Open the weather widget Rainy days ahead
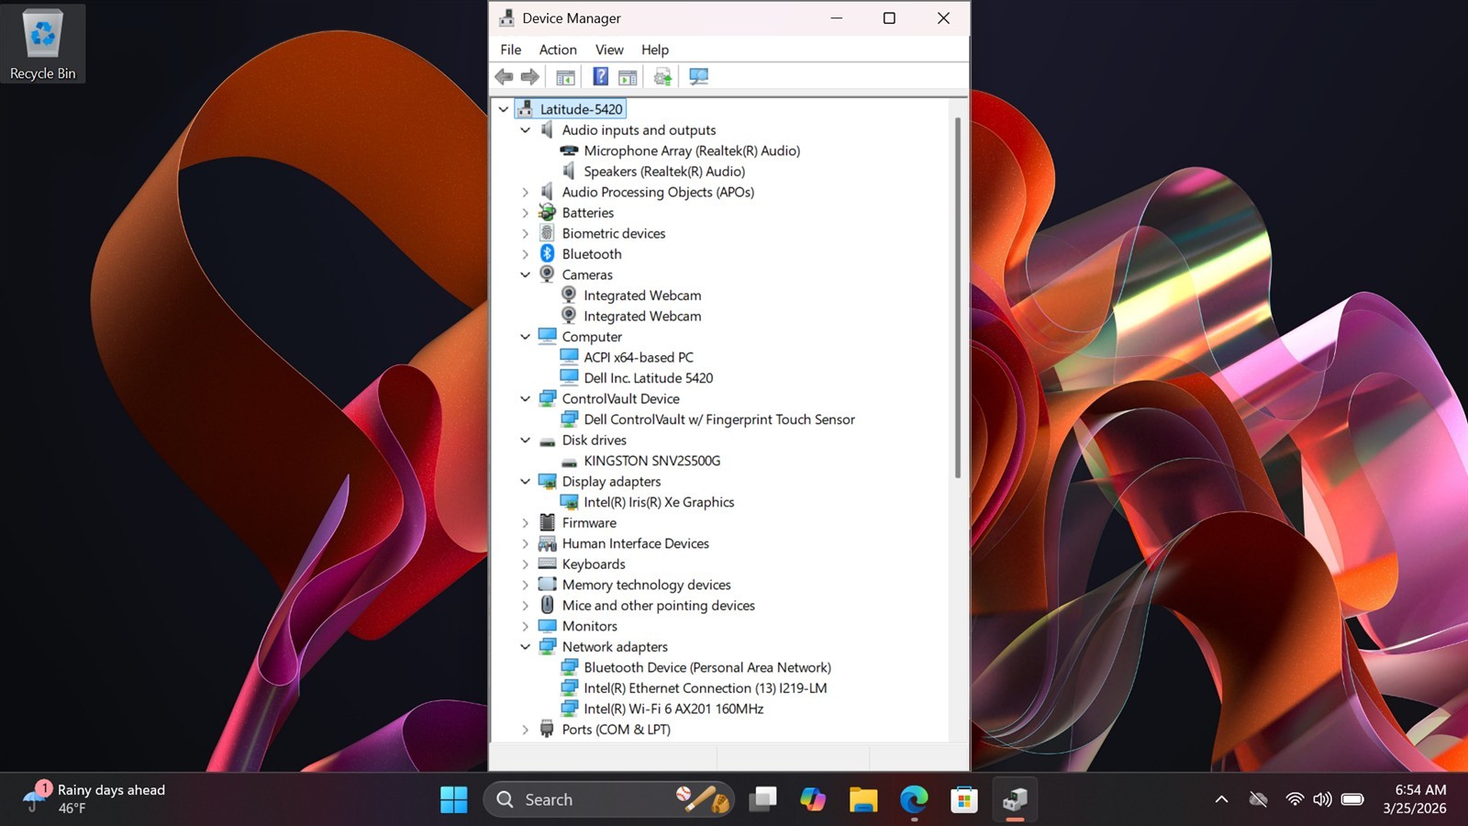 pos(94,798)
